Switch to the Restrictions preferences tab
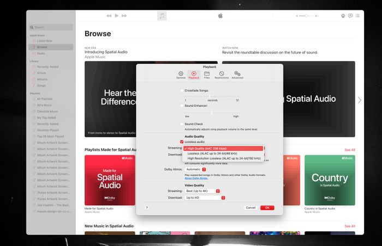382x246 pixels. tap(222, 75)
